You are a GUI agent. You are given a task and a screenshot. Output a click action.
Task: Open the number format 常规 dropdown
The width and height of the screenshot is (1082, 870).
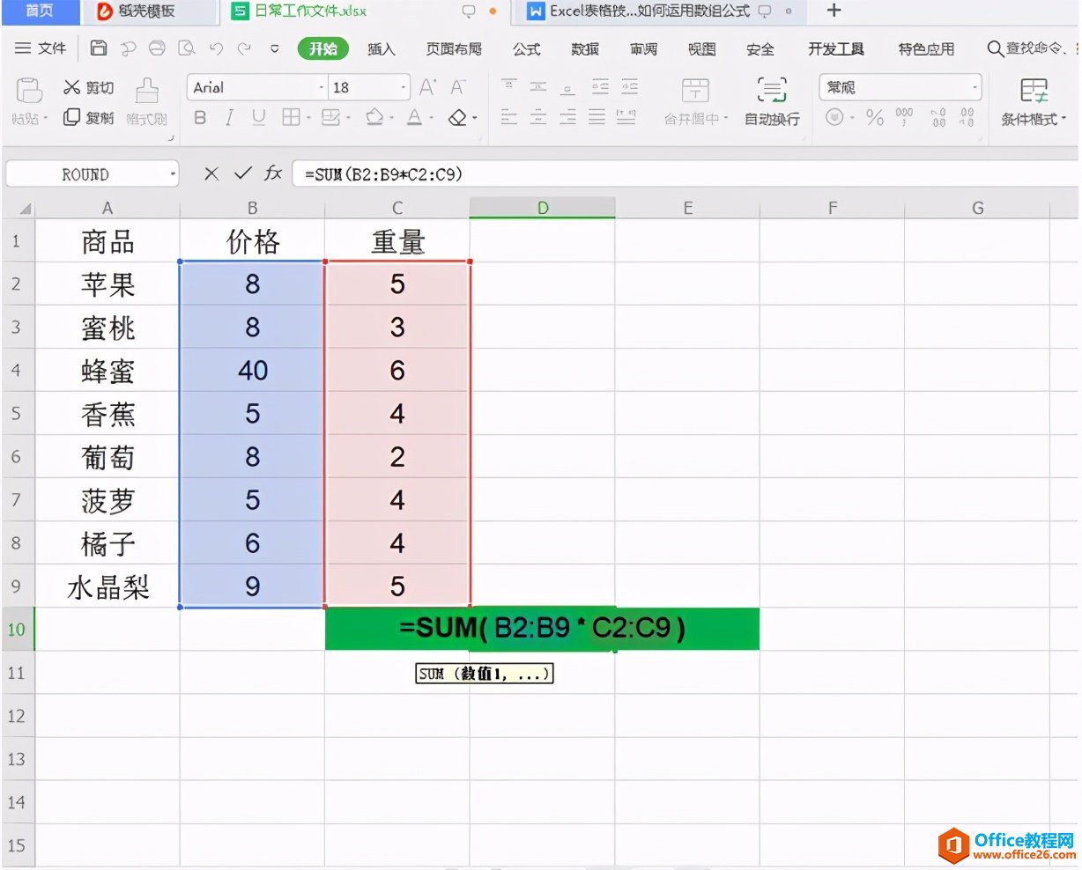coord(975,87)
